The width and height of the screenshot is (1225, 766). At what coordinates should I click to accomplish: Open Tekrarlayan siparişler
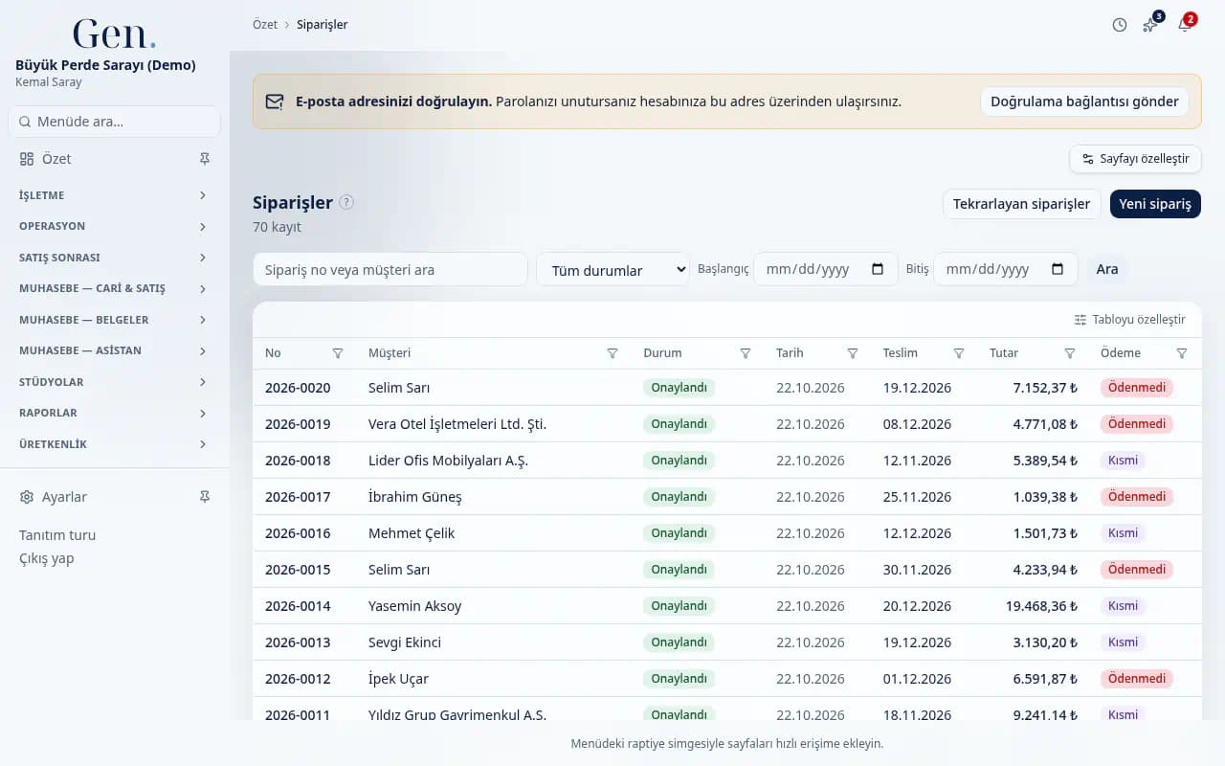click(x=1021, y=204)
